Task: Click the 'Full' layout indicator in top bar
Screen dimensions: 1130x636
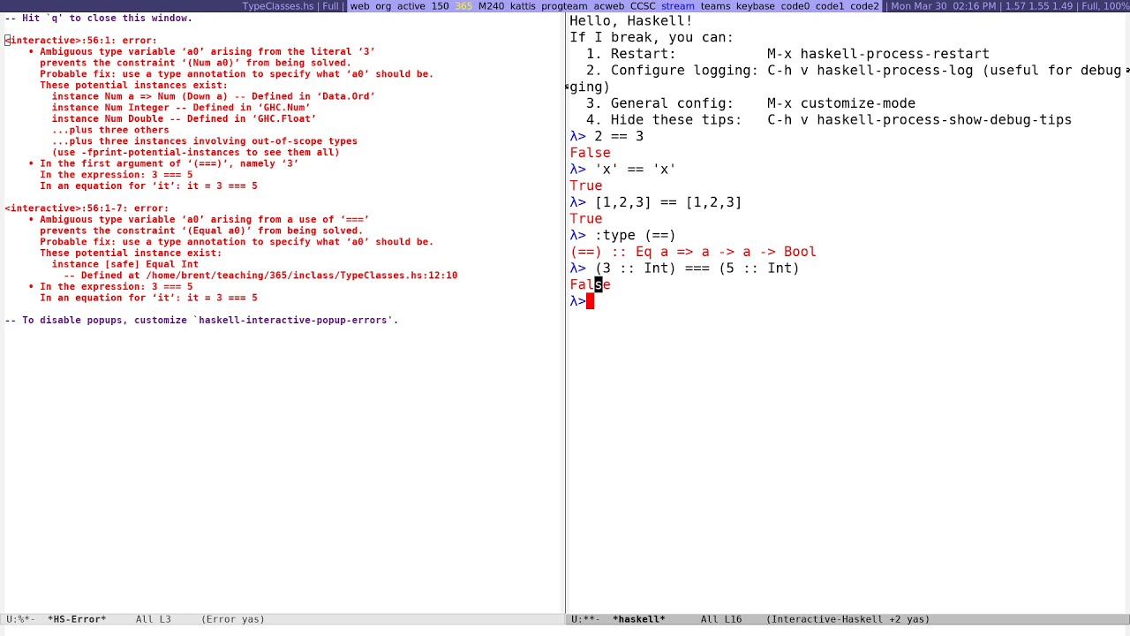Action: click(x=330, y=6)
